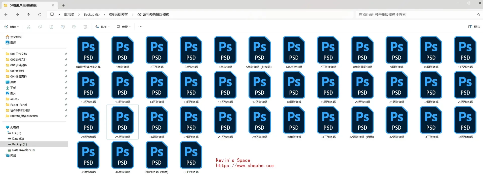
Task: Click the Back navigation arrow
Action: (x=6, y=15)
